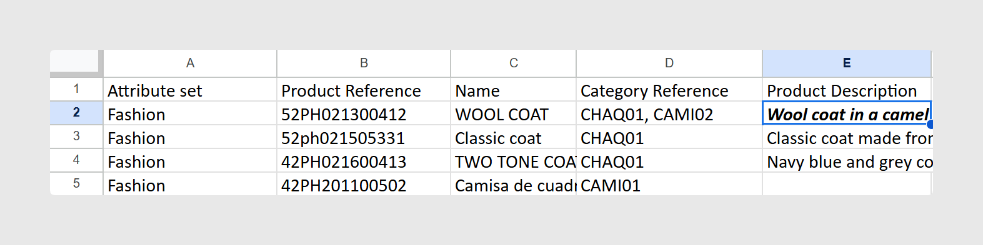Click the Attribute set header cell
Image resolution: width=983 pixels, height=245 pixels.
click(x=190, y=90)
